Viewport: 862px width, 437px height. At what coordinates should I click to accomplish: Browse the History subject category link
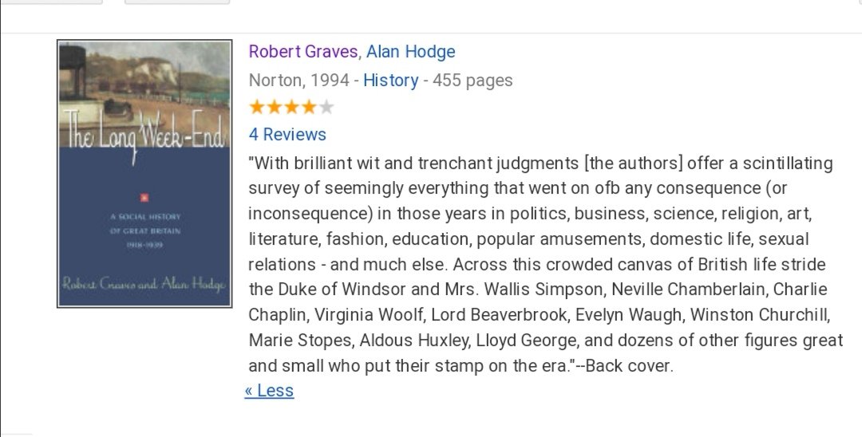(x=390, y=81)
